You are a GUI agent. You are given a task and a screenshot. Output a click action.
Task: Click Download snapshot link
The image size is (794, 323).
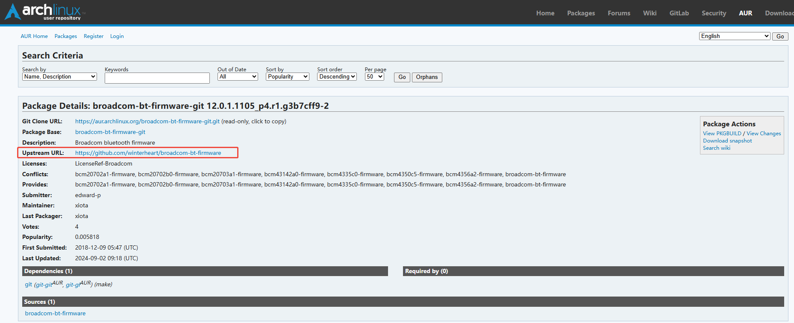[727, 141]
